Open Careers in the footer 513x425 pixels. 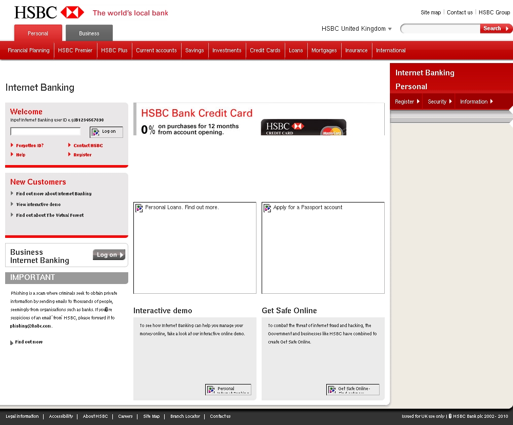point(125,416)
